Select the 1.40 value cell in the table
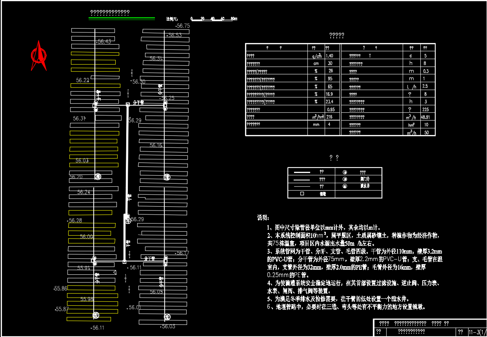This screenshot has height=337, width=487. tap(329, 56)
